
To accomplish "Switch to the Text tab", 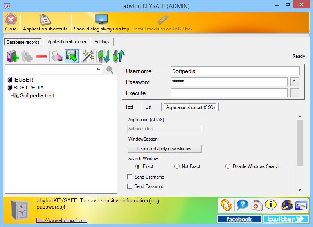I will point(129,107).
